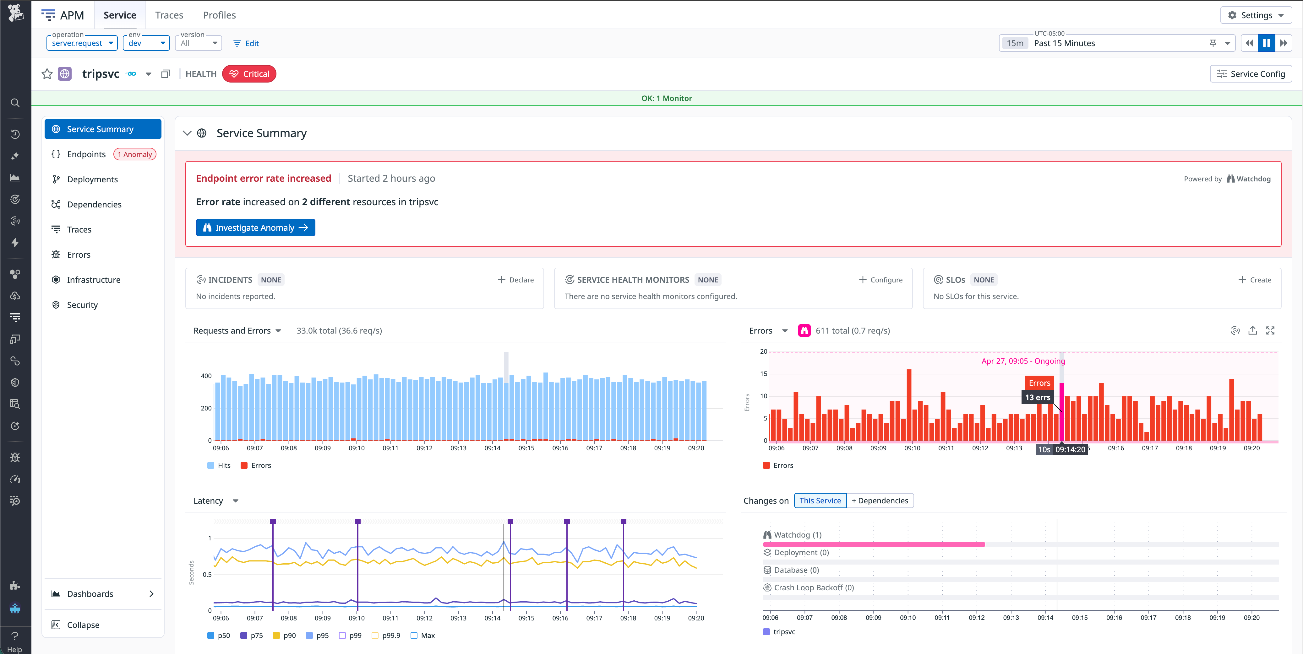The width and height of the screenshot is (1303, 654).
Task: Open Service Config
Action: (1251, 74)
